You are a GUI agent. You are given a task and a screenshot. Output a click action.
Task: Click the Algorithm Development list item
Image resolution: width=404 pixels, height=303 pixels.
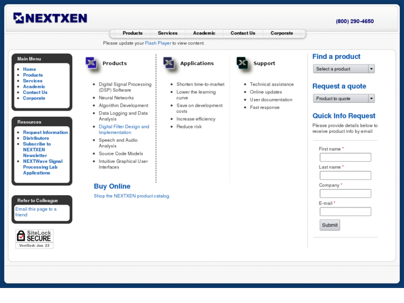pos(123,106)
